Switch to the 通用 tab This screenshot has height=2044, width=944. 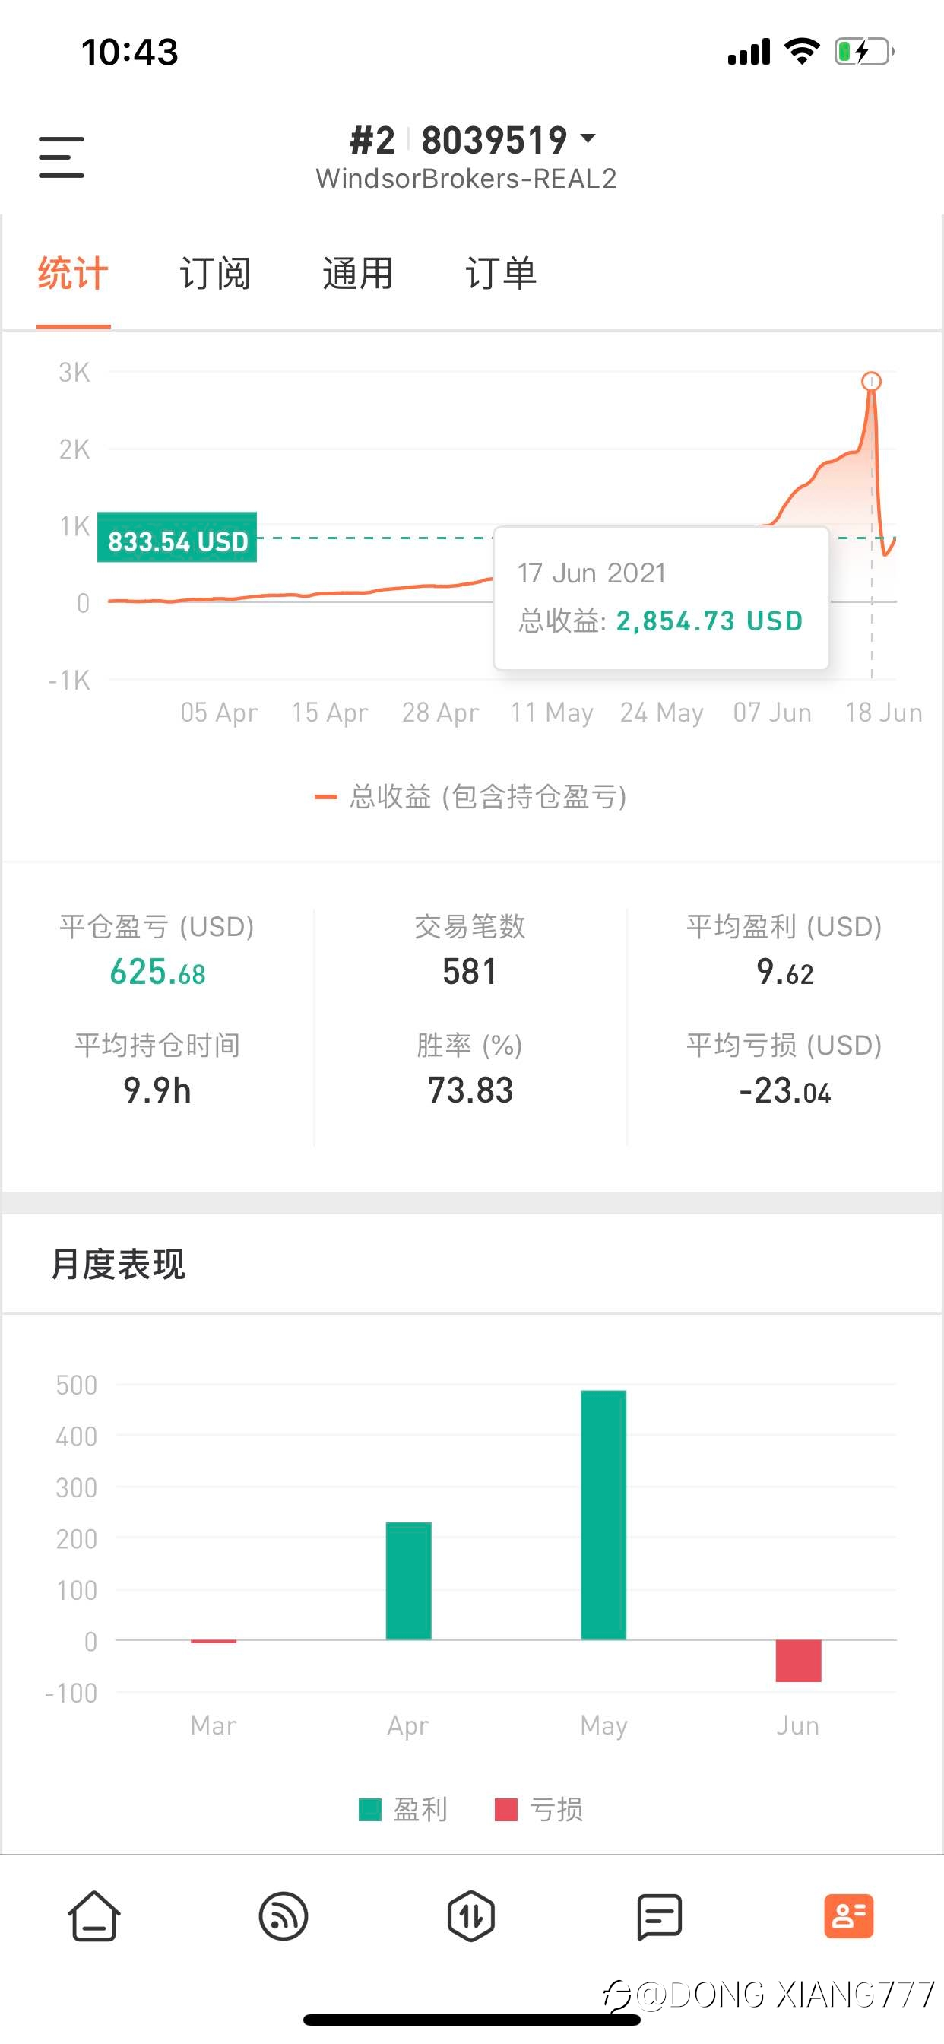pyautogui.click(x=358, y=274)
